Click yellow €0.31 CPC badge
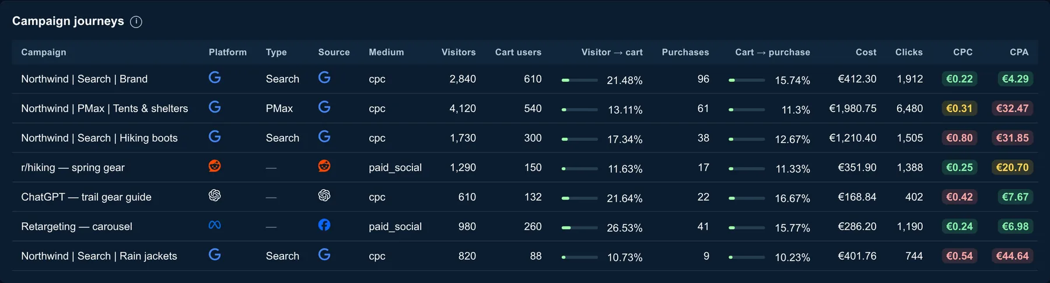 tap(960, 109)
